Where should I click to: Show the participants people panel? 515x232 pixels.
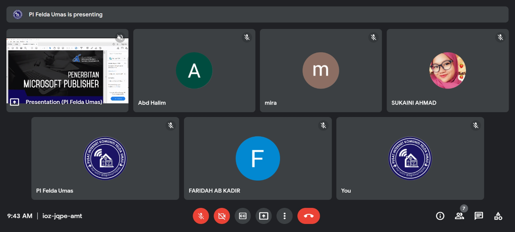459,216
